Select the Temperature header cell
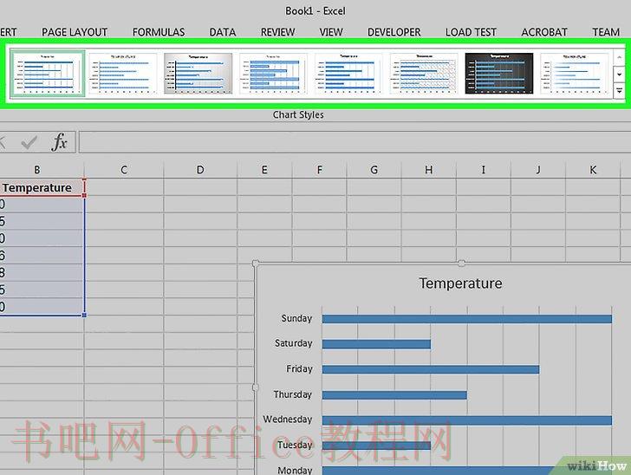This screenshot has width=631, height=475. tap(42, 187)
